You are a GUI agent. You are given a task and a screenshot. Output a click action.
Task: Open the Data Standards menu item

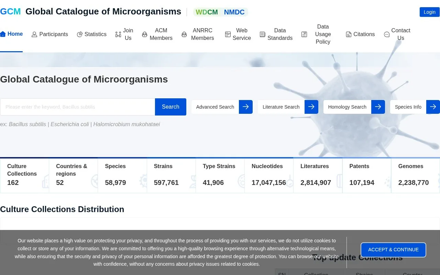(x=276, y=34)
